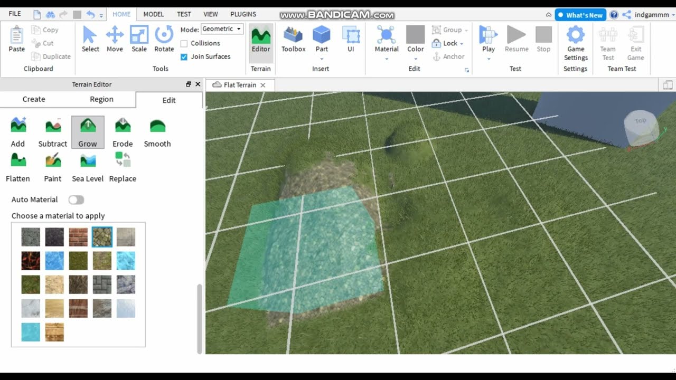
Task: Close the Flat Terrain tab
Action: pyautogui.click(x=263, y=85)
